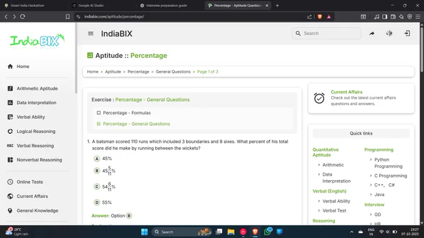424x238 pixels.
Task: Open WhatsApp from the taskbar
Action: point(267,232)
